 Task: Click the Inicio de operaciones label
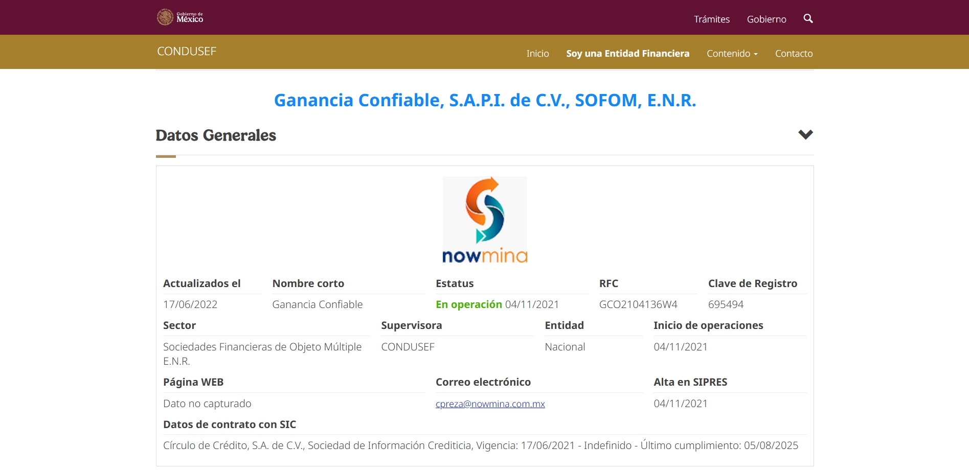coord(708,325)
